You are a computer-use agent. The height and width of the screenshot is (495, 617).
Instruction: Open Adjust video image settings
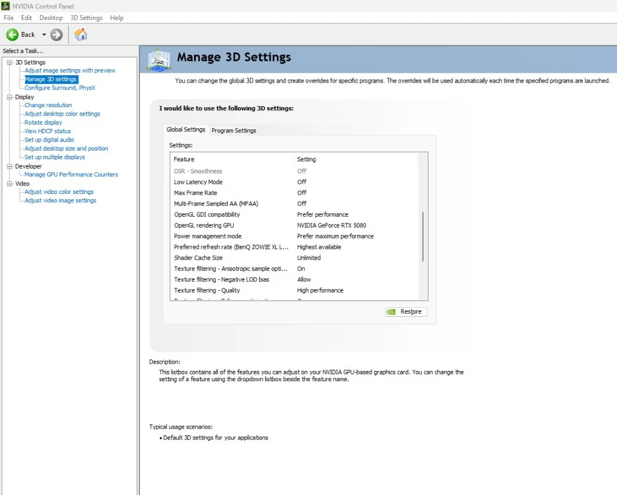[60, 200]
